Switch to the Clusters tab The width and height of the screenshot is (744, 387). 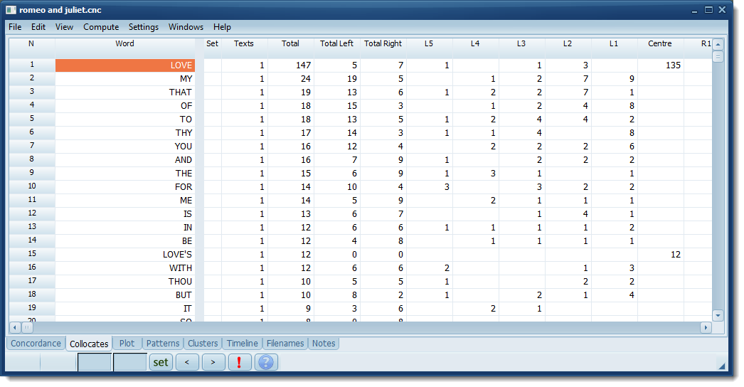[x=203, y=344]
